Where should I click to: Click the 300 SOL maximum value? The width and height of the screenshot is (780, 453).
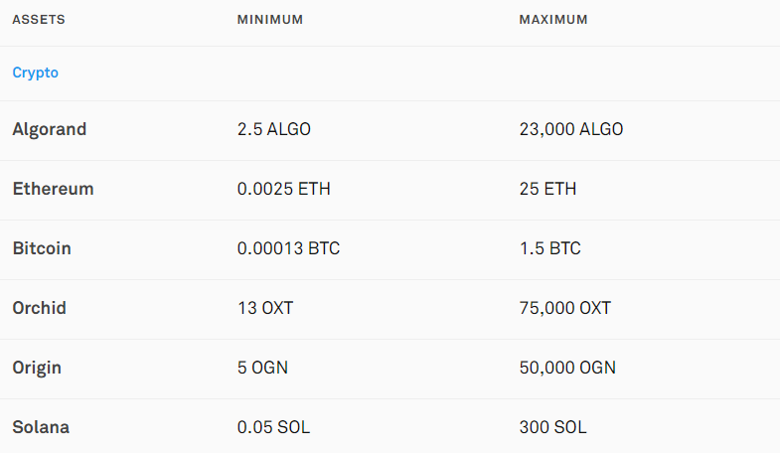[553, 427]
